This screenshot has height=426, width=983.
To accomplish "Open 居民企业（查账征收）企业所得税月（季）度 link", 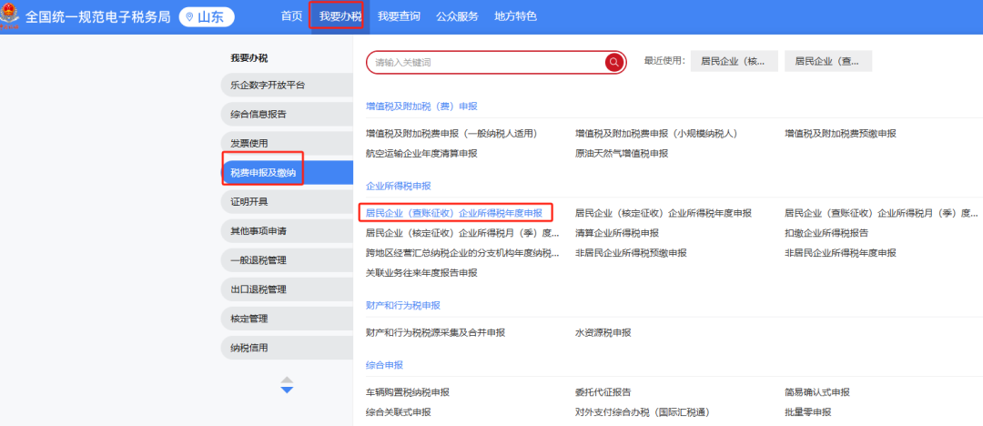I will (x=881, y=213).
